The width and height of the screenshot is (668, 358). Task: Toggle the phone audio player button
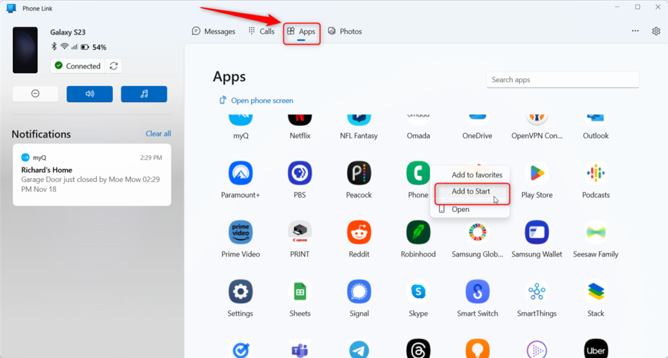pos(144,94)
